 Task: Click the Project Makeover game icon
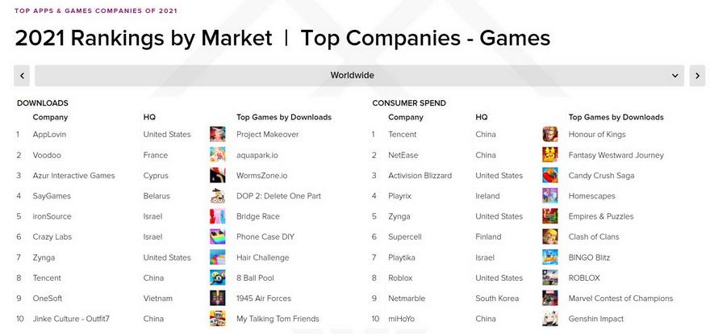pos(217,134)
